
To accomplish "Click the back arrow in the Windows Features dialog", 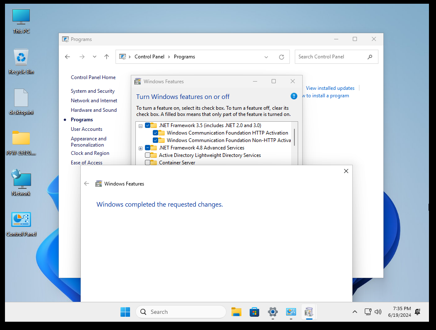I will [x=87, y=183].
